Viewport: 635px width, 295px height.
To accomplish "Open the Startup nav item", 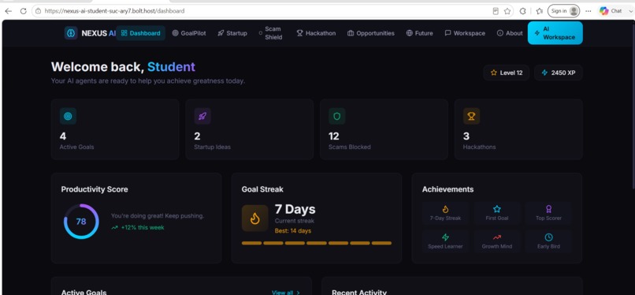I will [232, 33].
